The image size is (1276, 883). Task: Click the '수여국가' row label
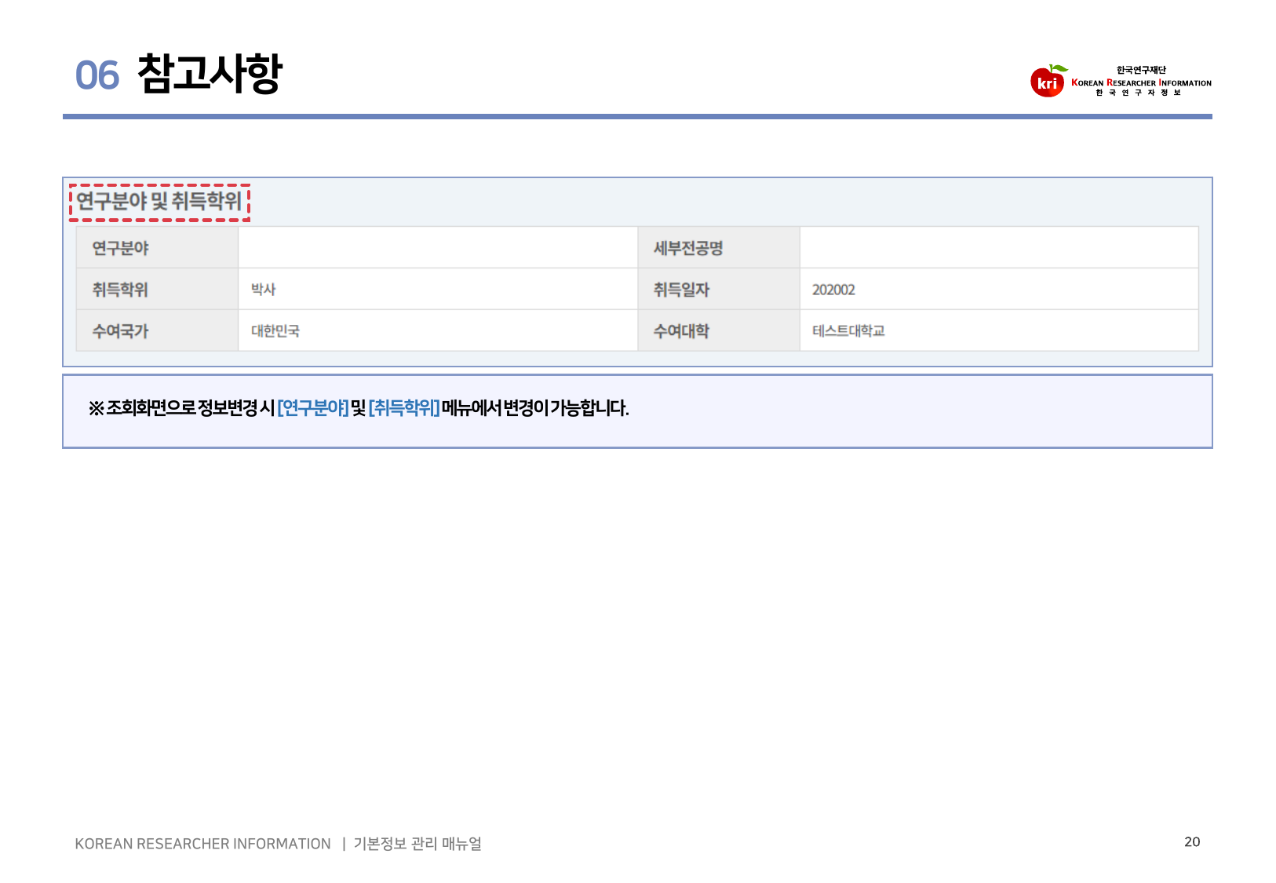[x=120, y=331]
